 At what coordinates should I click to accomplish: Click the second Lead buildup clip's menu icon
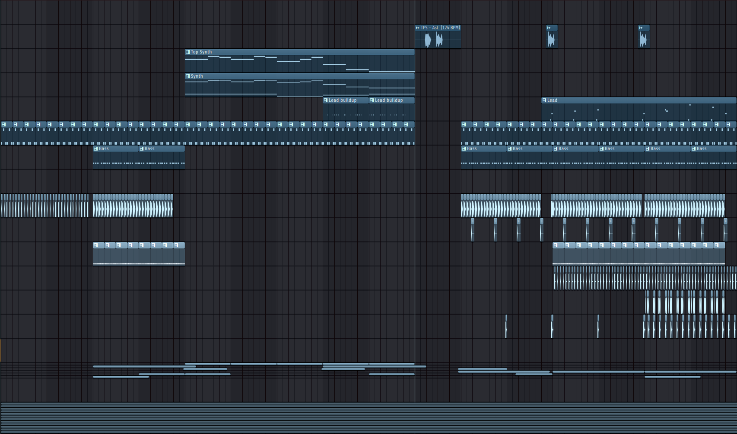point(372,100)
